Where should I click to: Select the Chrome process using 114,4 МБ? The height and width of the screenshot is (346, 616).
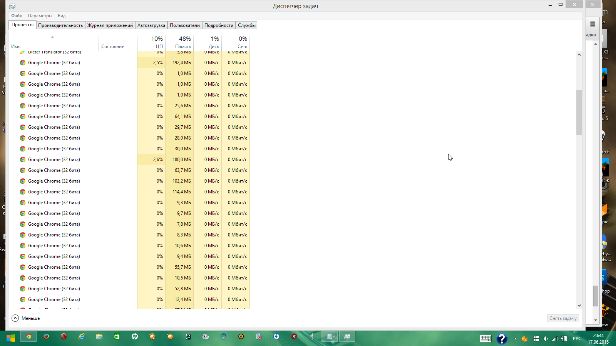[129, 192]
